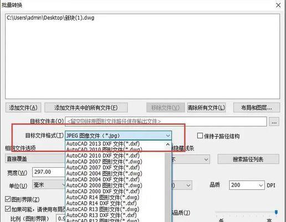Click the quality slider handle
This screenshot has width=286, height=222.
click(276, 212)
